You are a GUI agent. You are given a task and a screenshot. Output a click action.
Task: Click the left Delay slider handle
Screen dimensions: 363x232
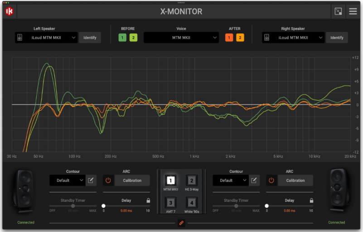[103, 206]
